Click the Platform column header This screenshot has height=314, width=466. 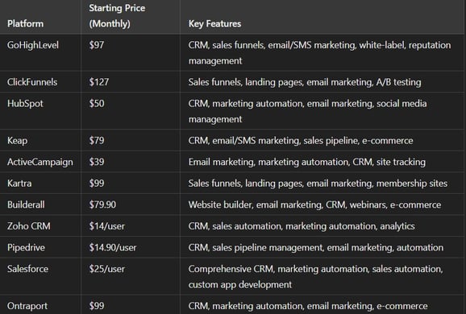(25, 23)
